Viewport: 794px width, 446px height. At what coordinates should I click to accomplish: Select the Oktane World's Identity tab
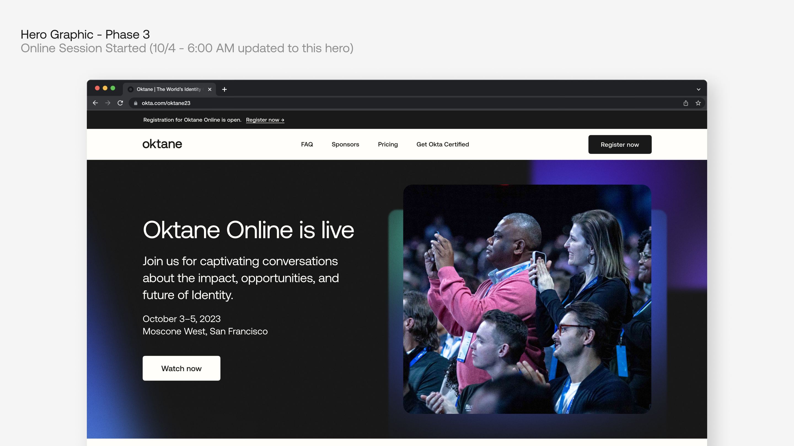coord(170,89)
